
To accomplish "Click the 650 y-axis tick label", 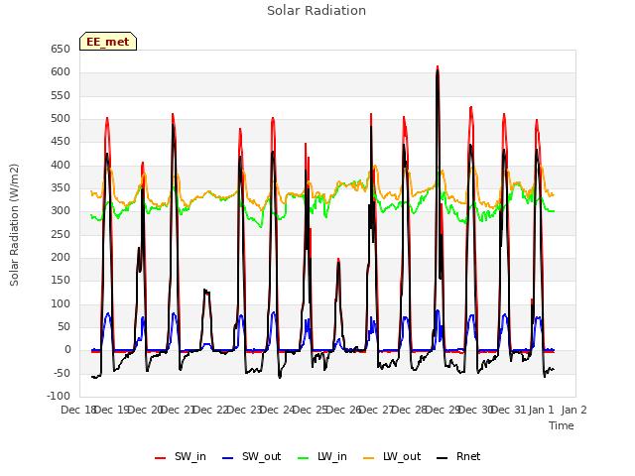I will click(x=61, y=49).
